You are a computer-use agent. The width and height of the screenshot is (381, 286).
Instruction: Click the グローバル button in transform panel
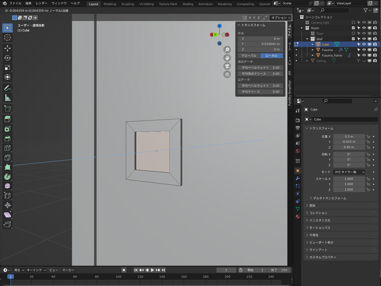(x=249, y=55)
